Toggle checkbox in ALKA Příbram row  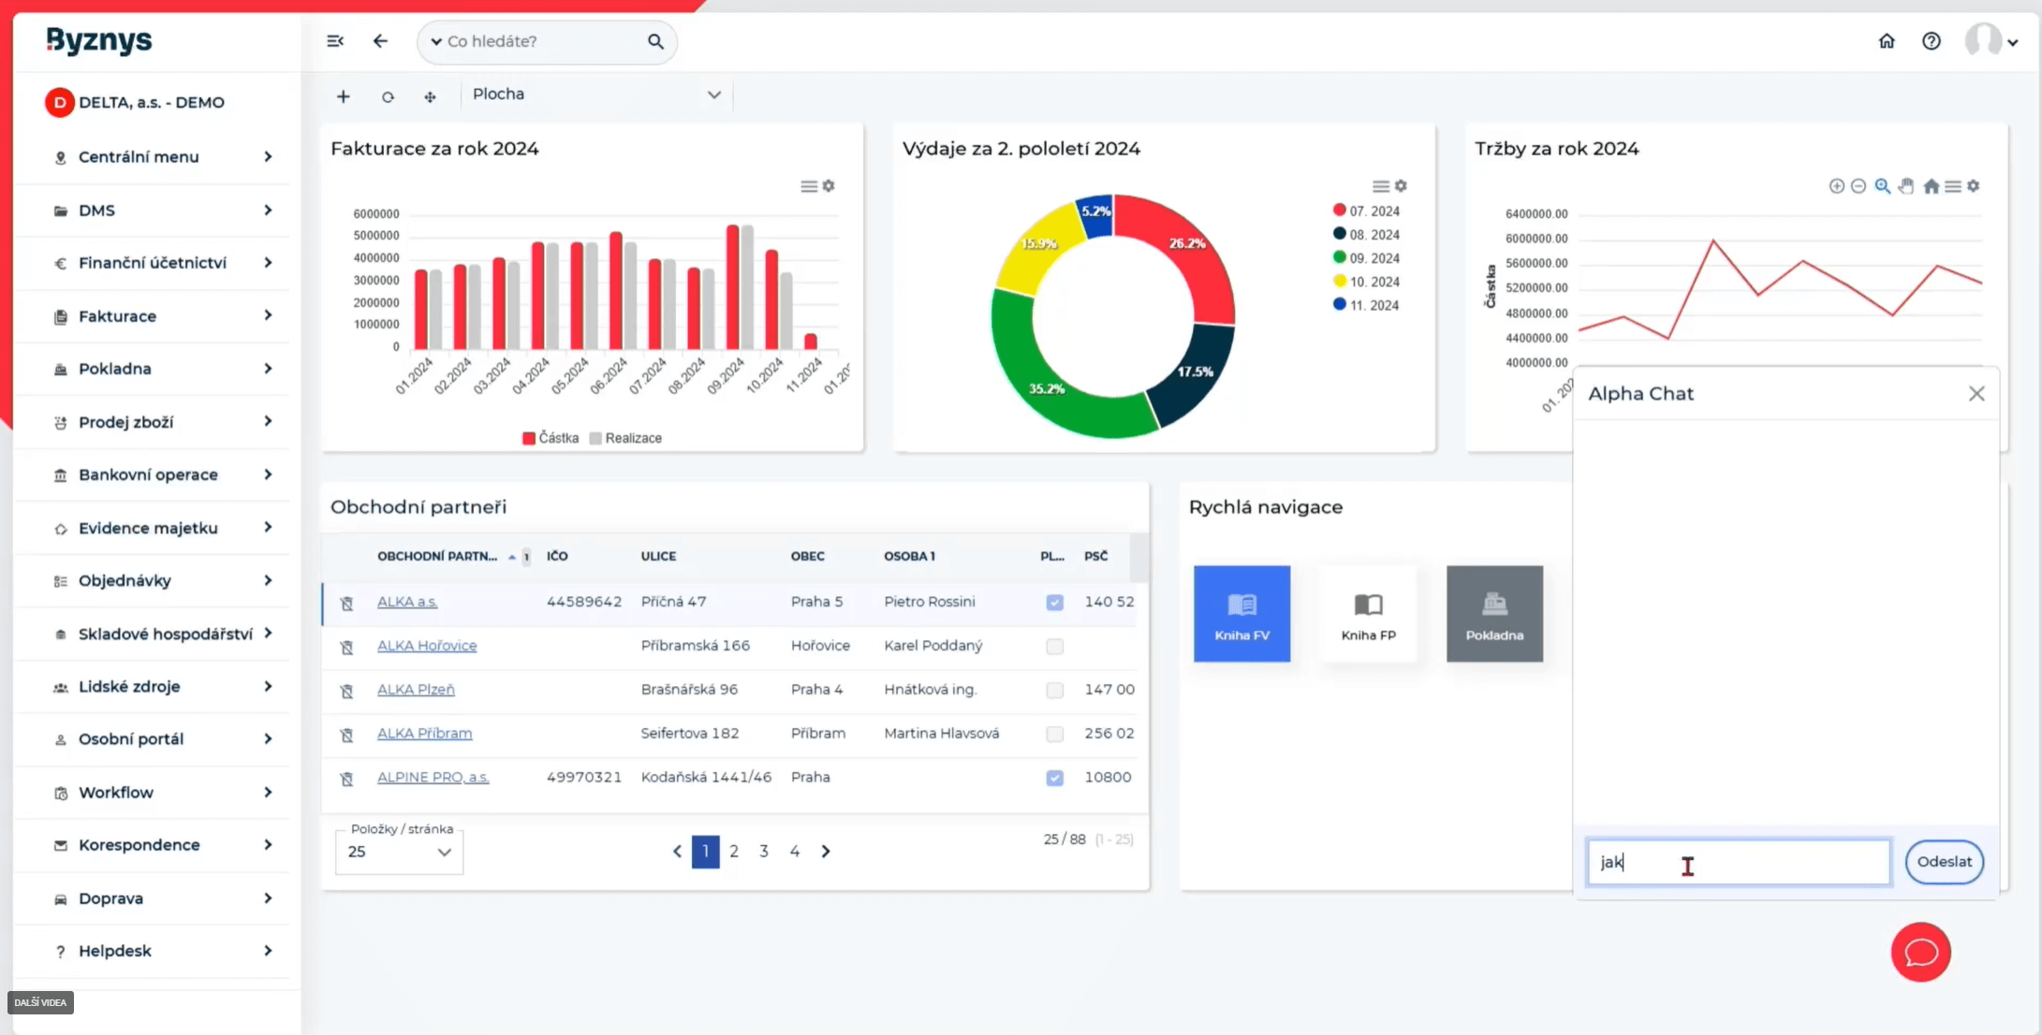1055,734
